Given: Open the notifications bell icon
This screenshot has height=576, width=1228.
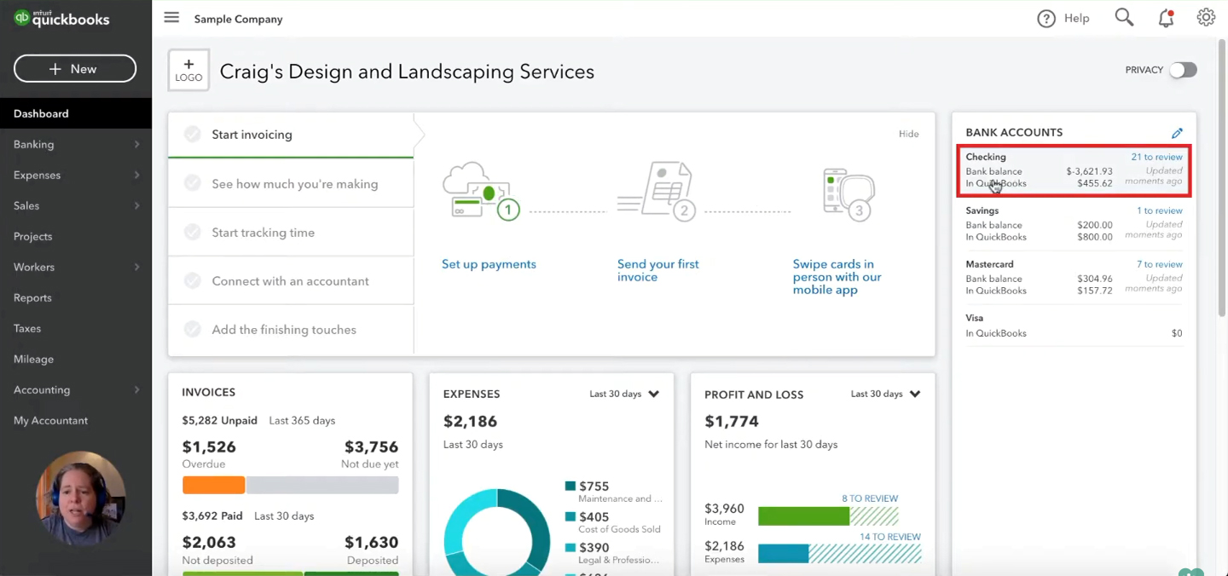Looking at the screenshot, I should (1166, 18).
